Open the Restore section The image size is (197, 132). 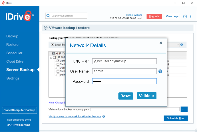click(12, 45)
